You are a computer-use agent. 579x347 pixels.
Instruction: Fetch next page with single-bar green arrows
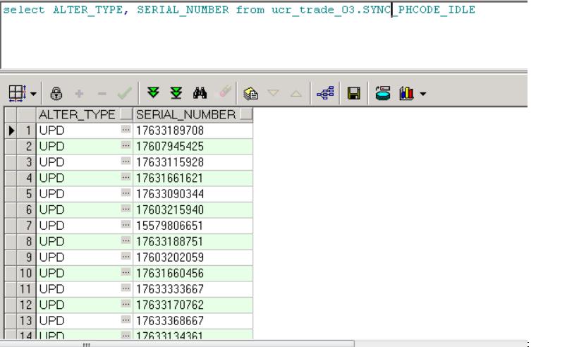pos(153,92)
